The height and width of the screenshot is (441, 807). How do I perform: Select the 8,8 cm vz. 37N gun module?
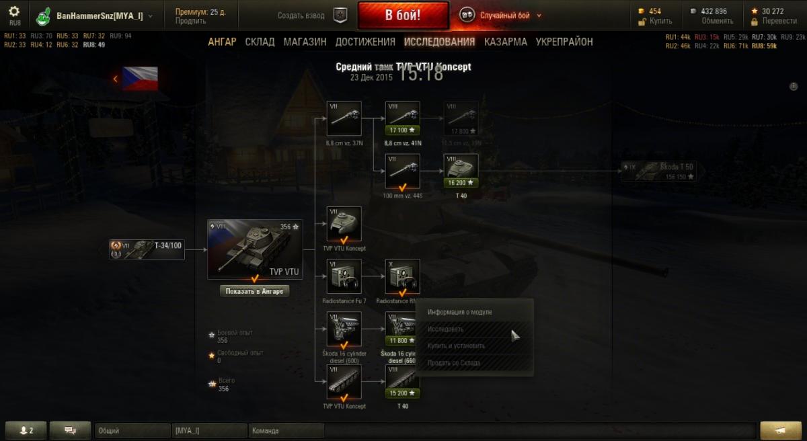pyautogui.click(x=344, y=118)
